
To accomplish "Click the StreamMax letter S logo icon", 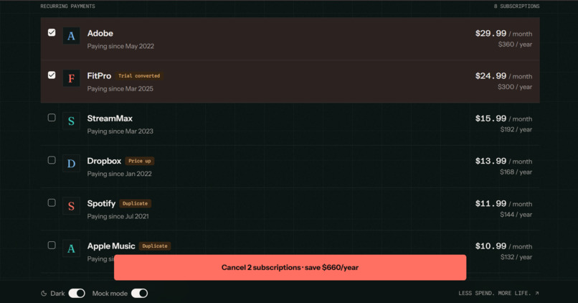I will tap(71, 121).
